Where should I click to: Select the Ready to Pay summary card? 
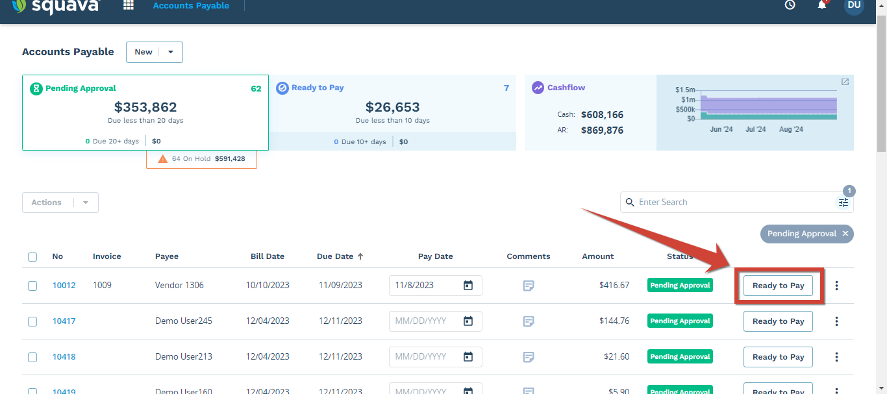click(392, 112)
